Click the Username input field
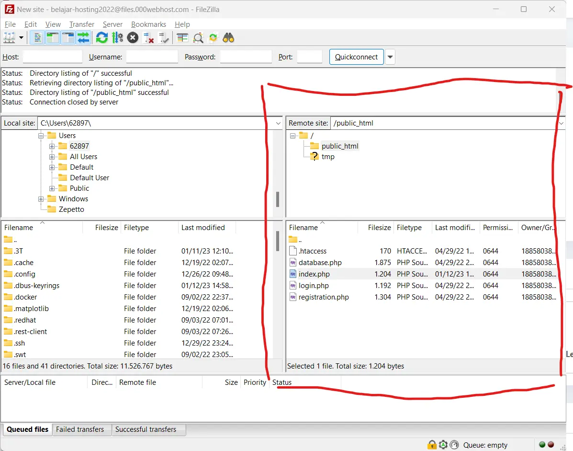573x451 pixels. point(152,57)
